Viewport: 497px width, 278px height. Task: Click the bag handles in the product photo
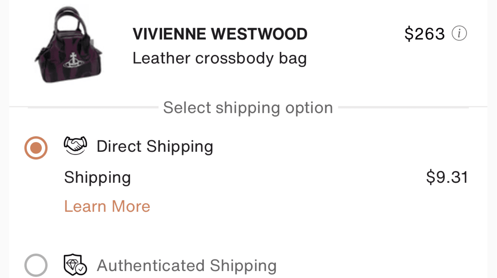(x=69, y=20)
